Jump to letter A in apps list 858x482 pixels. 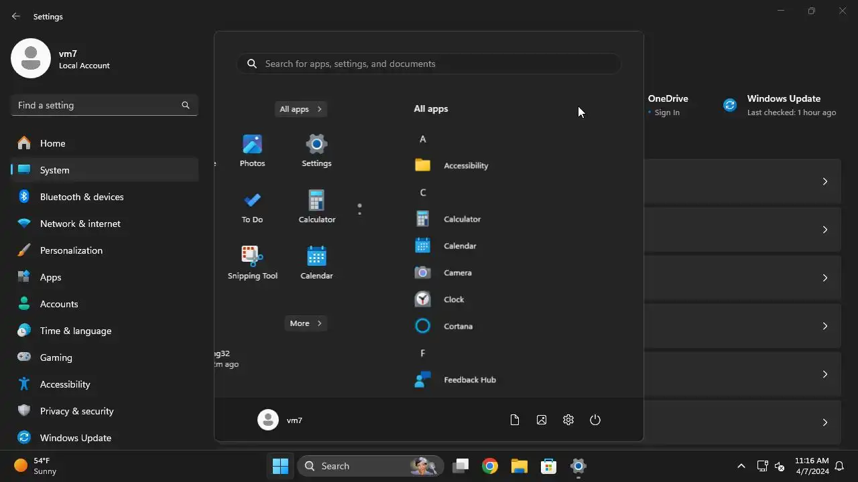point(422,139)
